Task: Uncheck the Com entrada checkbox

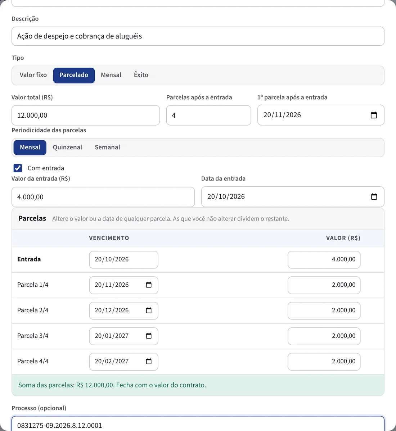Action: pyautogui.click(x=18, y=168)
